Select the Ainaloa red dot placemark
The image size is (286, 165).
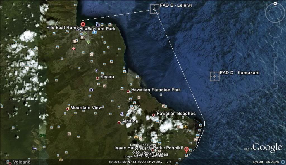click(119, 123)
